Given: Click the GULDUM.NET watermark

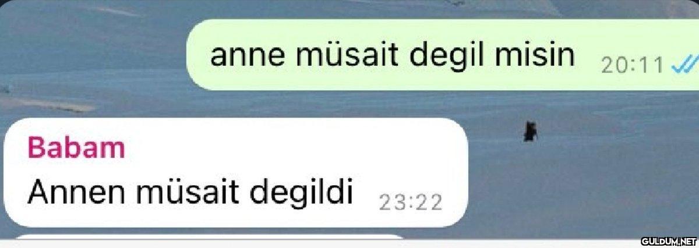Looking at the screenshot, I should [669, 241].
